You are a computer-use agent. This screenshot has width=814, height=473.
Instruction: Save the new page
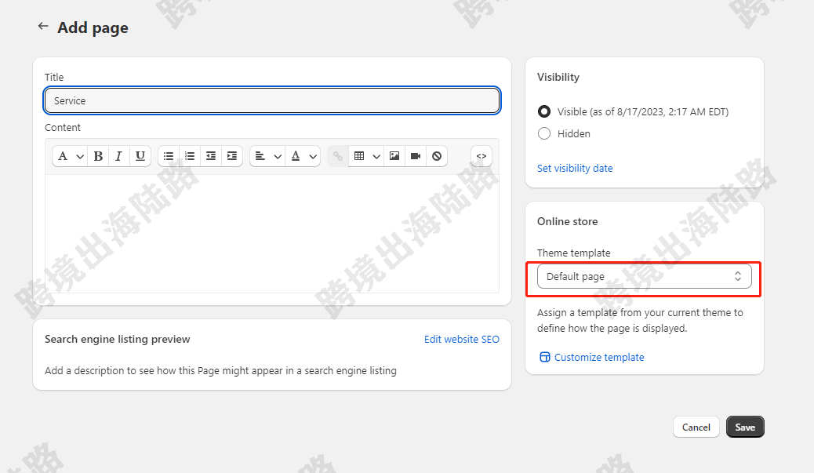tap(745, 427)
